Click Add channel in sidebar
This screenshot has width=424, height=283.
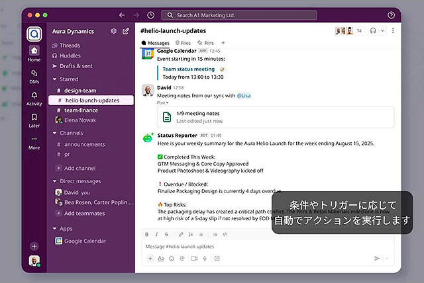tap(79, 168)
